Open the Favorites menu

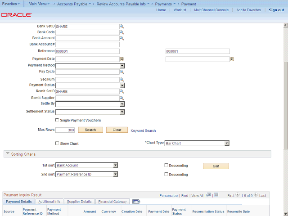click(12, 4)
